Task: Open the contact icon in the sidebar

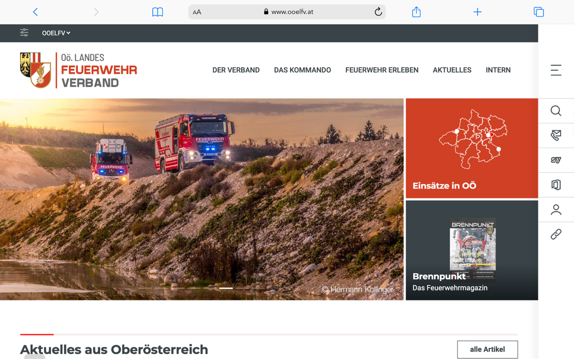Action: pos(556,135)
